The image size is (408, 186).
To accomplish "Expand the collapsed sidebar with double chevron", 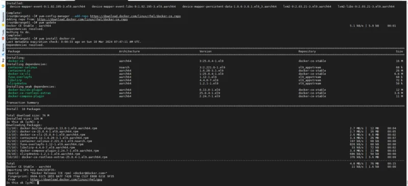I will (x=3, y=7).
